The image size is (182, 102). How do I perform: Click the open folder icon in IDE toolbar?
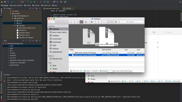[x=2, y=2]
